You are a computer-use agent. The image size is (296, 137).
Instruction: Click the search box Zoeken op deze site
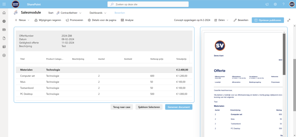point(148,4)
